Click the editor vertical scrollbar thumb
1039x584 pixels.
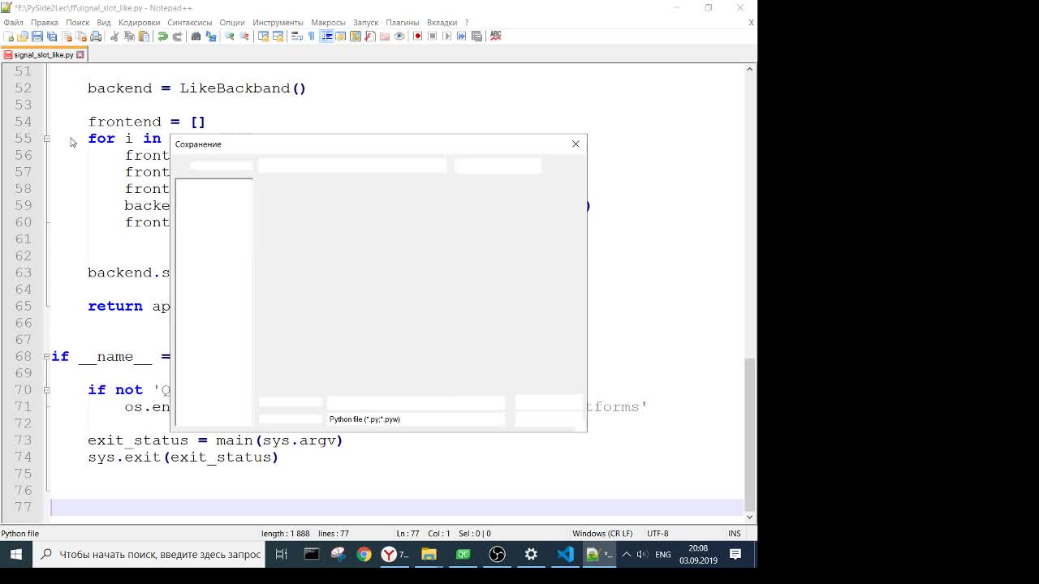click(x=750, y=434)
